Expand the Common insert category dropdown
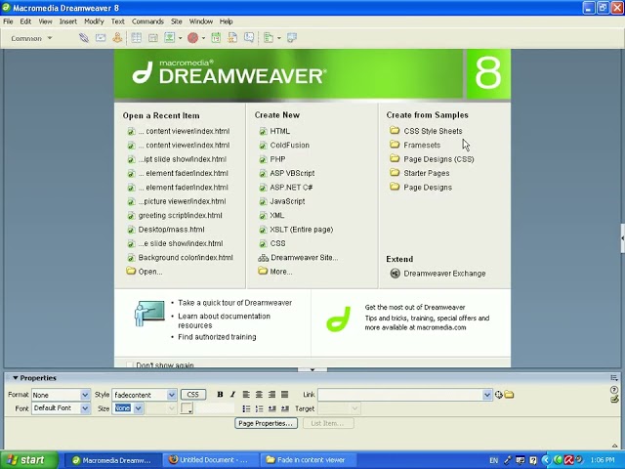625x469 pixels. click(49, 38)
